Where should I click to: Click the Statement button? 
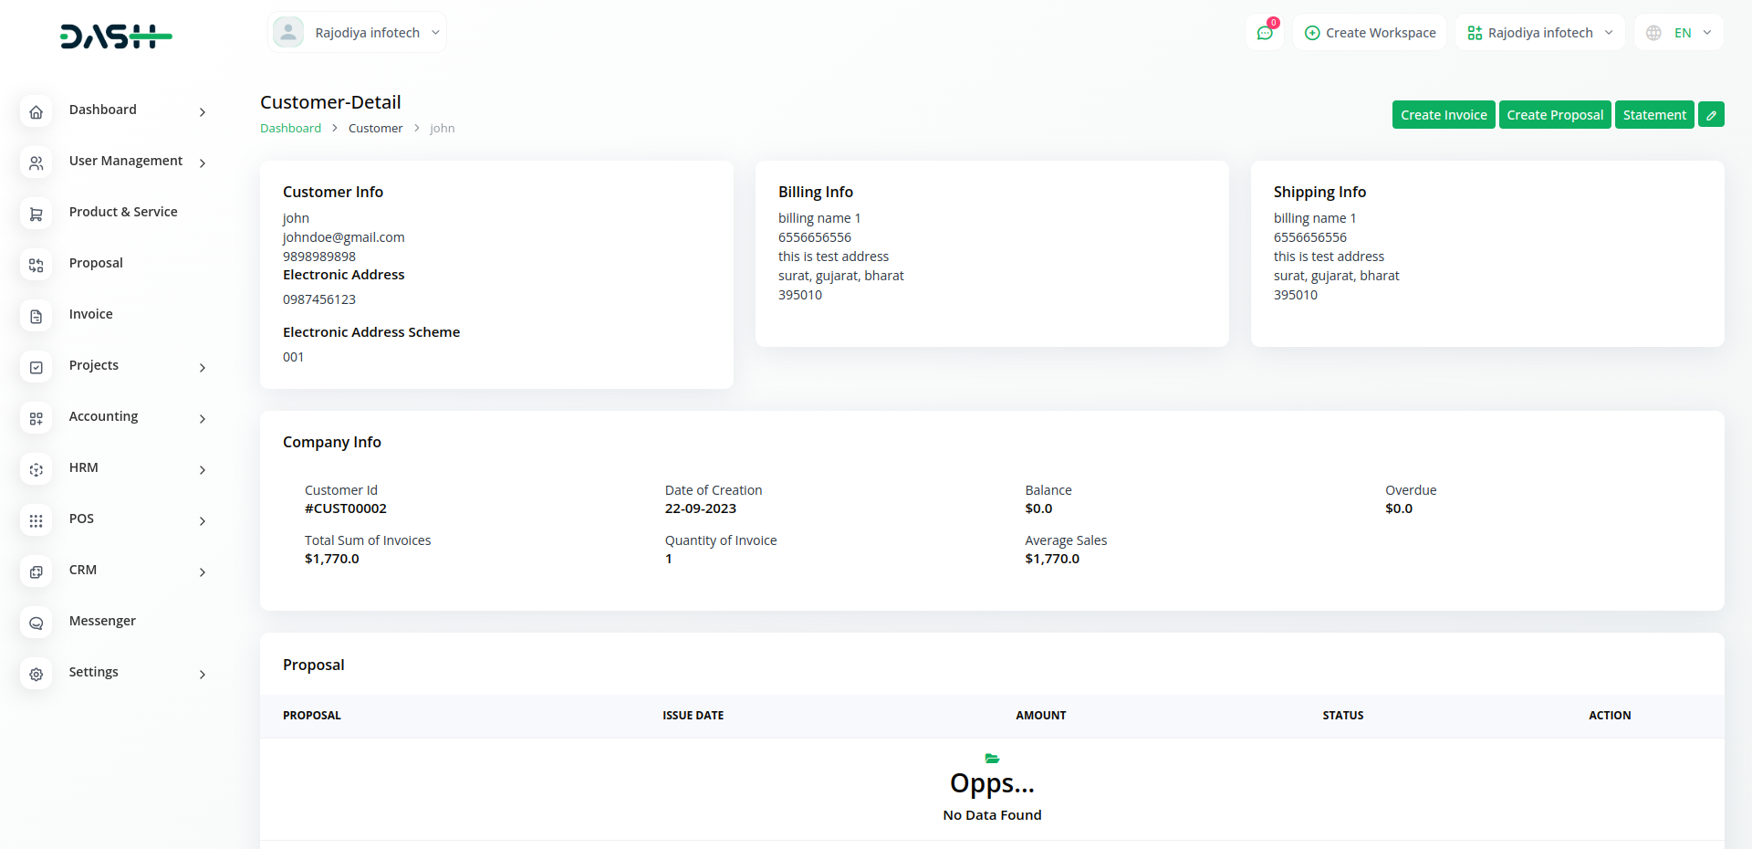click(x=1654, y=115)
